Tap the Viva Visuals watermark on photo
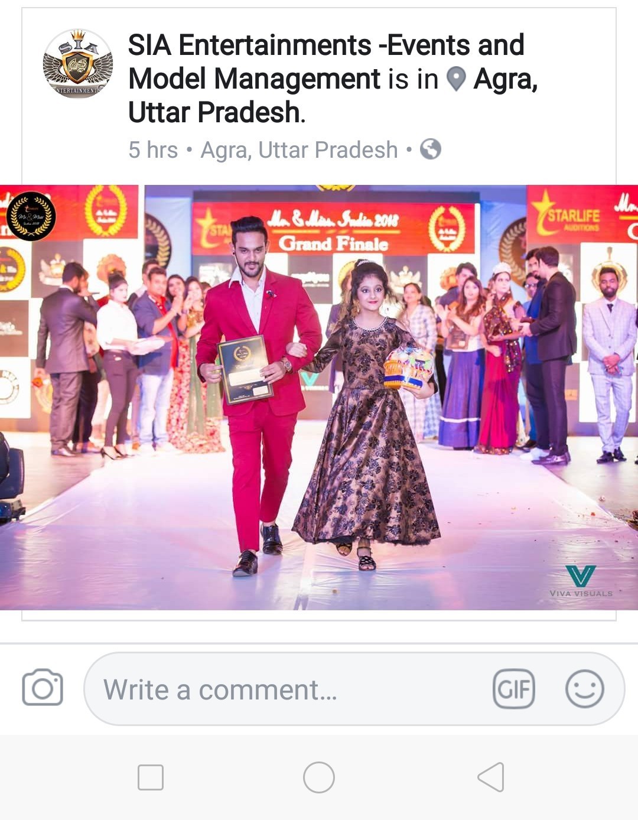The image size is (638, 820). click(581, 581)
